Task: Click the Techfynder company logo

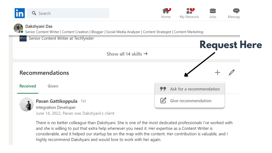Action: pos(23,38)
